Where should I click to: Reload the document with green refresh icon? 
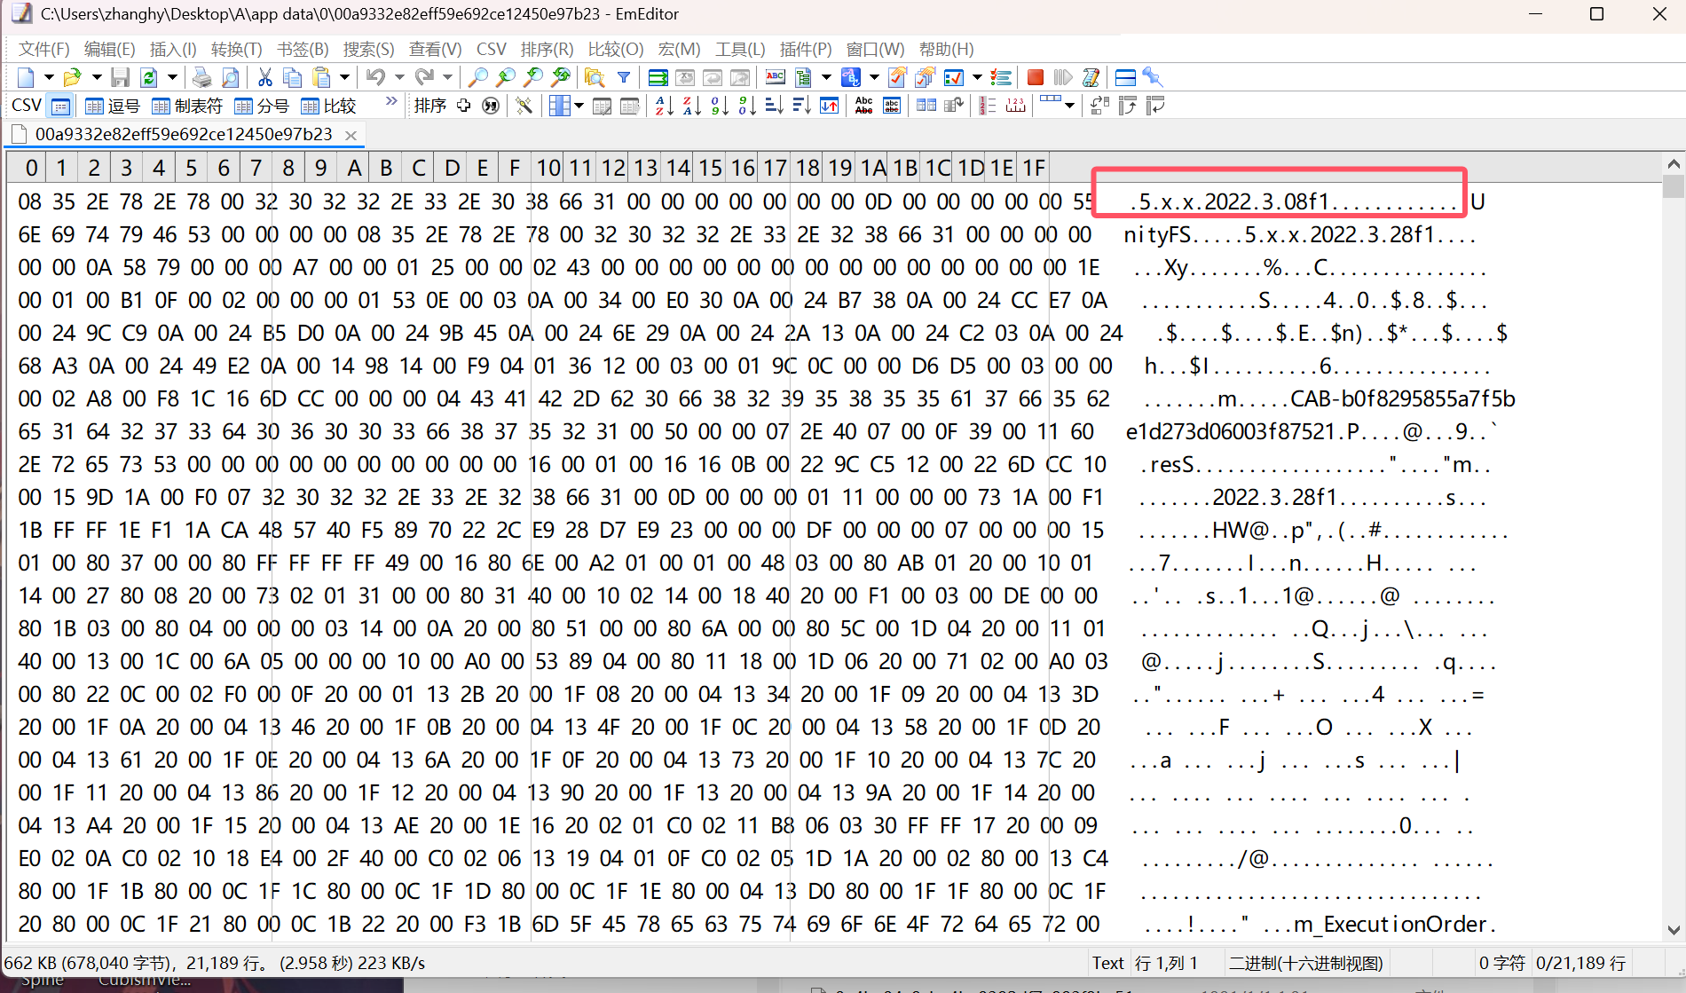pos(148,77)
